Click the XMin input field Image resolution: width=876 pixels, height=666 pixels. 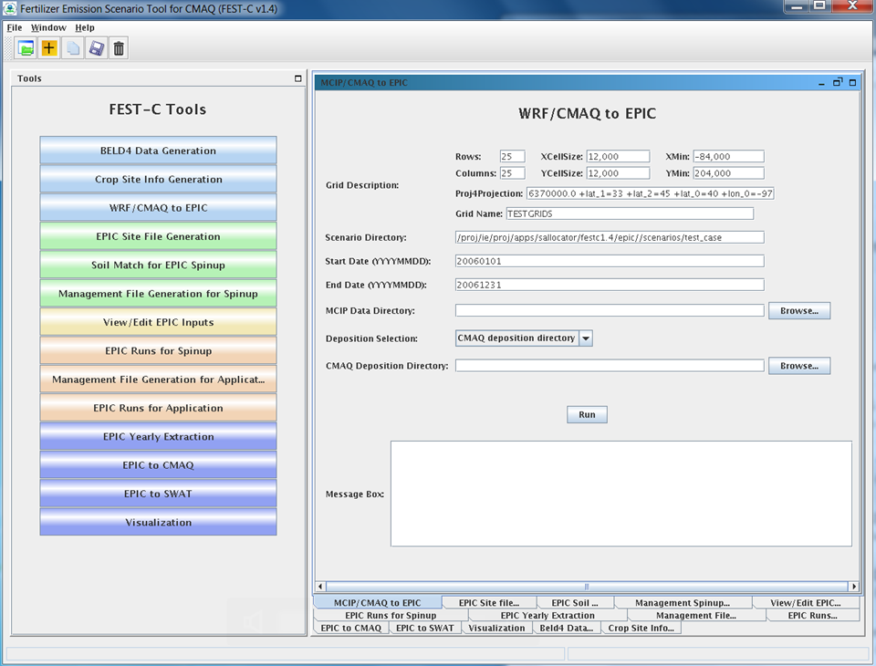728,156
